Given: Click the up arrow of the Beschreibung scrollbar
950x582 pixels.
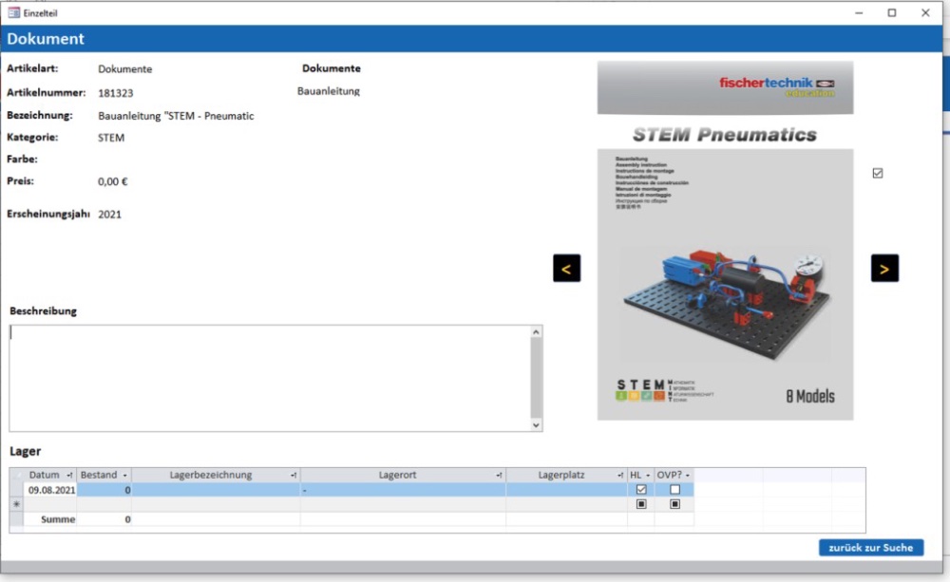Looking at the screenshot, I should 536,332.
